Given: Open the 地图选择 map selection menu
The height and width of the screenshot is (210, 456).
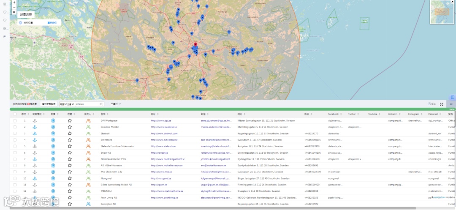Looking at the screenshot, I should tap(26, 15).
